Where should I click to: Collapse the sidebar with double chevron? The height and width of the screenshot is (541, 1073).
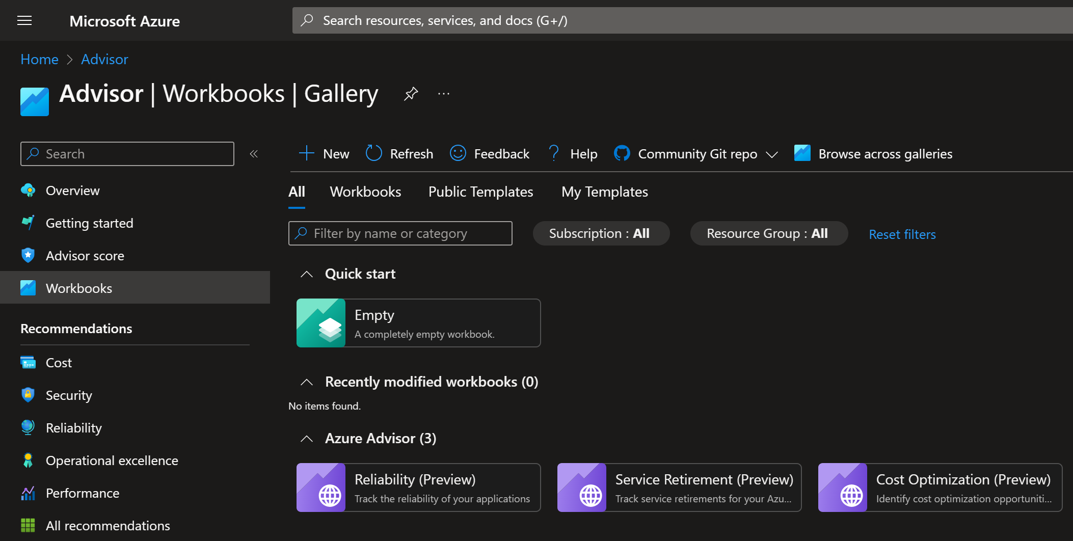(x=254, y=154)
